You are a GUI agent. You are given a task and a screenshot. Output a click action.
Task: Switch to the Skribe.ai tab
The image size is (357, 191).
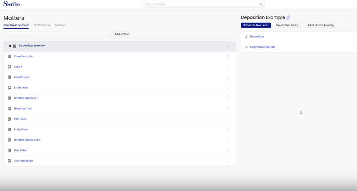(60, 25)
